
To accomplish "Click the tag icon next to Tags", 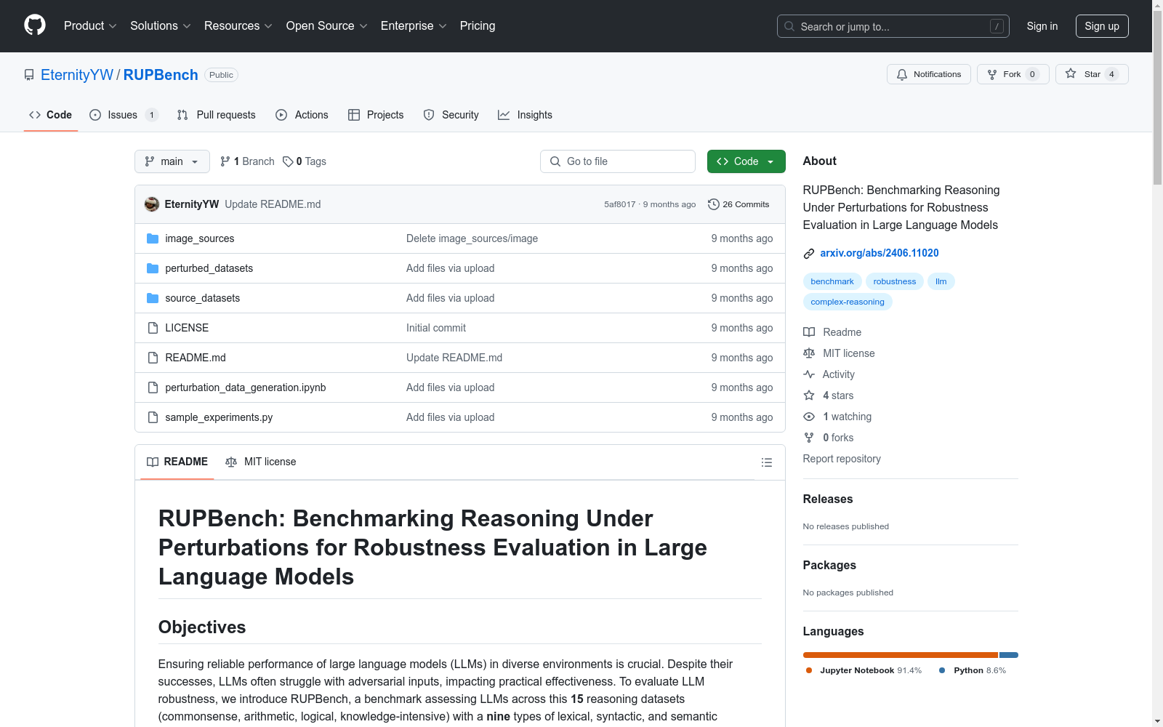I will tap(288, 161).
